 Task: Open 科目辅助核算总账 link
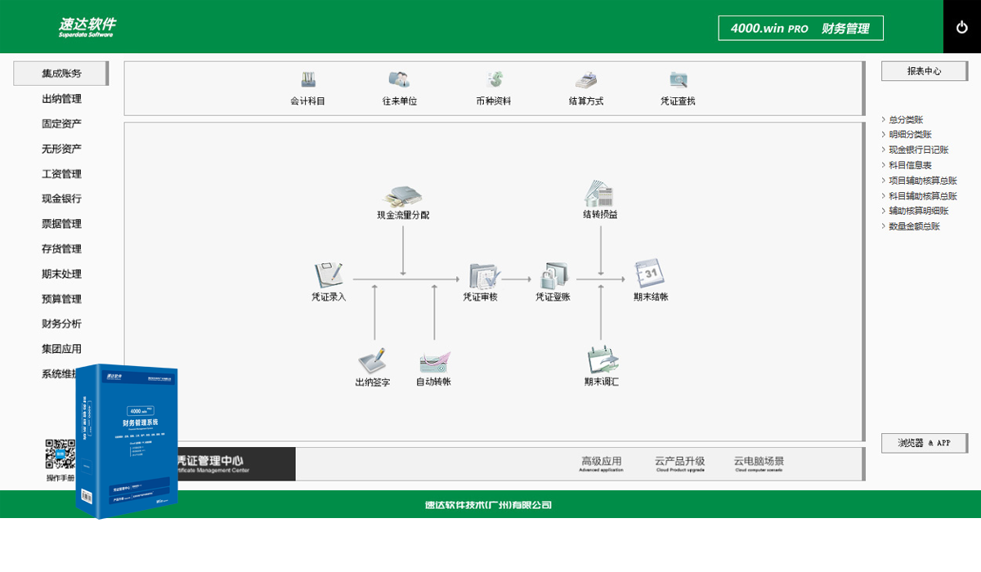(x=923, y=196)
